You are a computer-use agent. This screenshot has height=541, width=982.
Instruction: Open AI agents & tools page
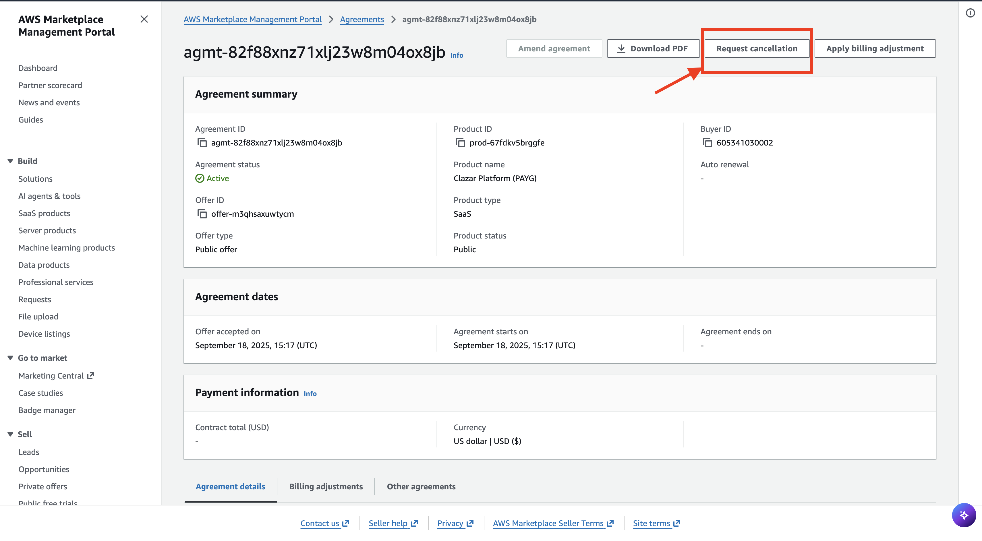49,196
